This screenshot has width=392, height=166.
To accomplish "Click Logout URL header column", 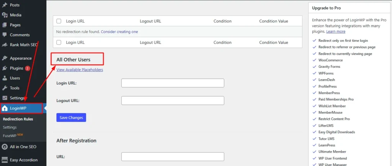I will coord(150,21).
